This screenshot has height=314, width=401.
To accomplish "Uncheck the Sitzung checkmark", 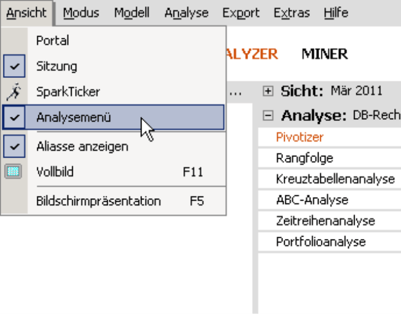I will click(x=14, y=66).
